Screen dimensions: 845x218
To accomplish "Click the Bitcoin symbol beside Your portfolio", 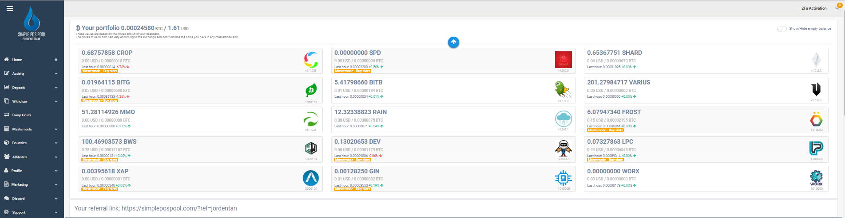I will pos(78,28).
